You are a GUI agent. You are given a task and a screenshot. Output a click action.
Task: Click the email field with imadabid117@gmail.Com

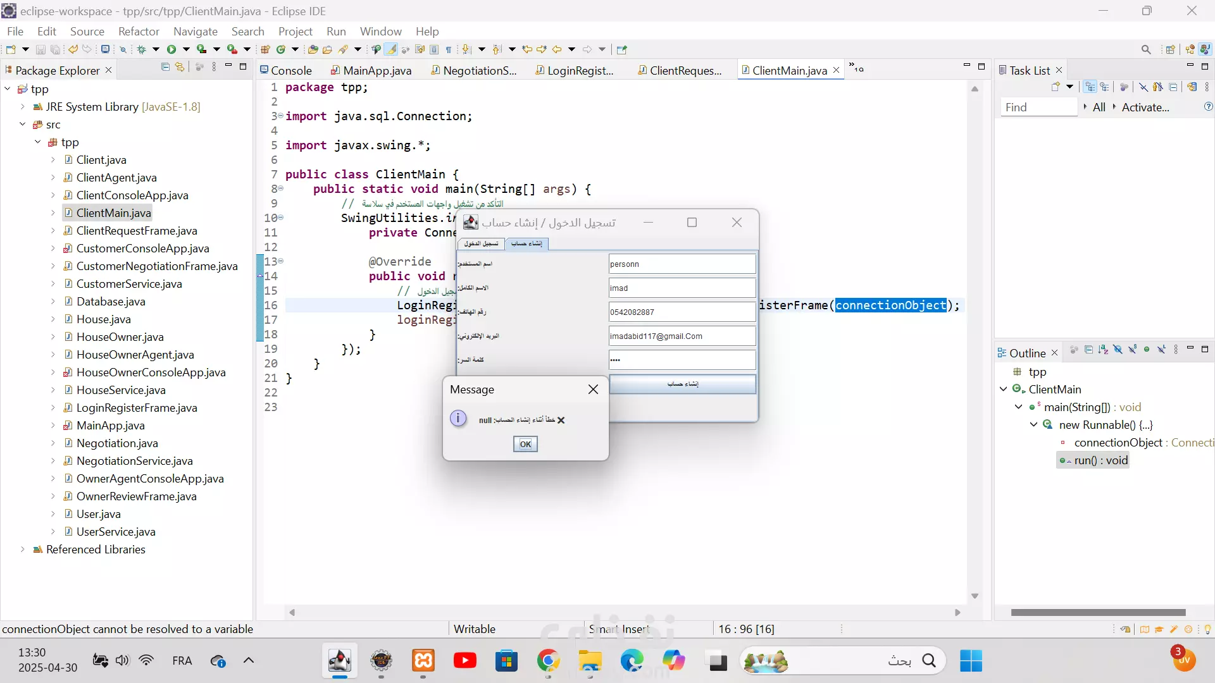coord(682,336)
